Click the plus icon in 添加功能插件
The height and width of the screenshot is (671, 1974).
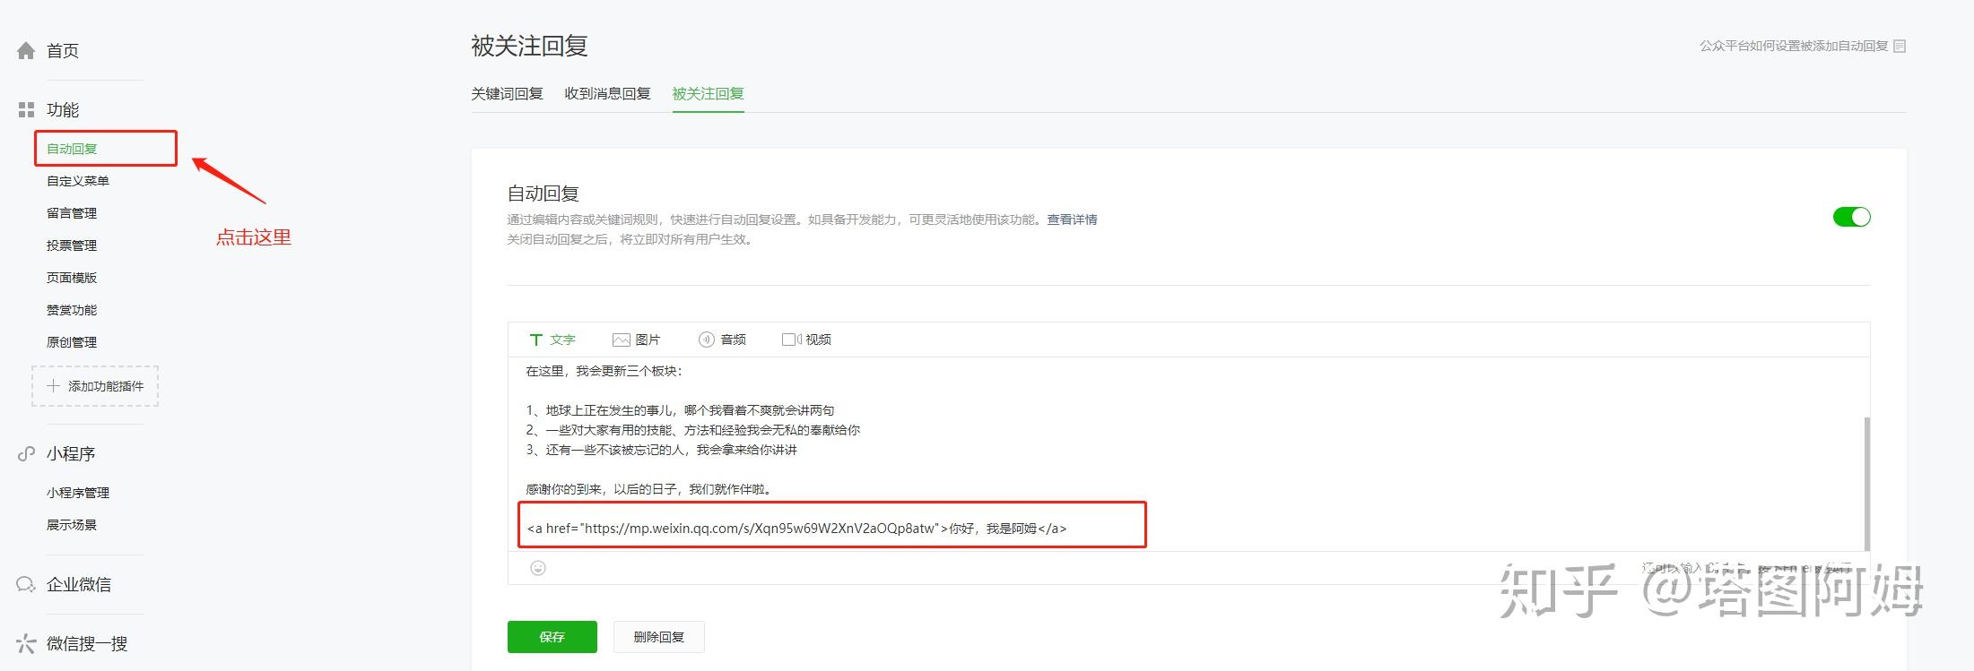click(x=54, y=386)
